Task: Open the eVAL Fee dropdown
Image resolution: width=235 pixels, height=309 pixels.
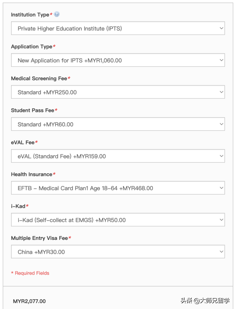Action: pyautogui.click(x=117, y=156)
